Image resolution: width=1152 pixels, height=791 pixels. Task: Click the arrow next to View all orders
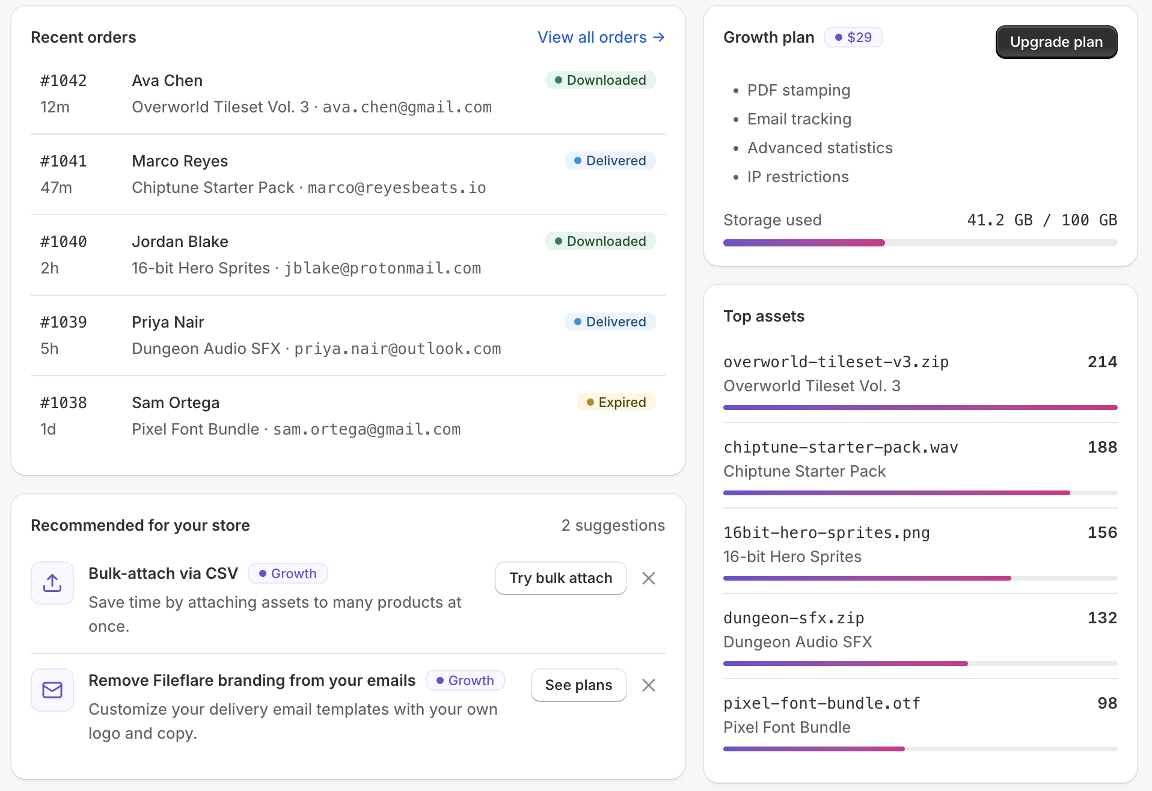point(659,37)
